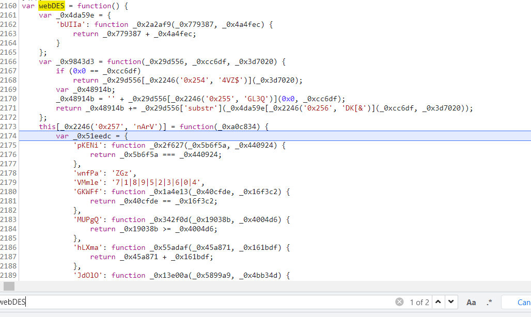Click the 'ZGz' string value

[x=122, y=173]
